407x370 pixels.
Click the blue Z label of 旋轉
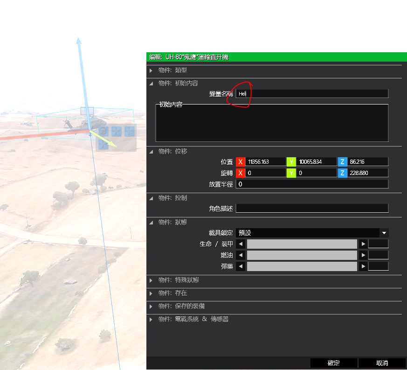342,173
